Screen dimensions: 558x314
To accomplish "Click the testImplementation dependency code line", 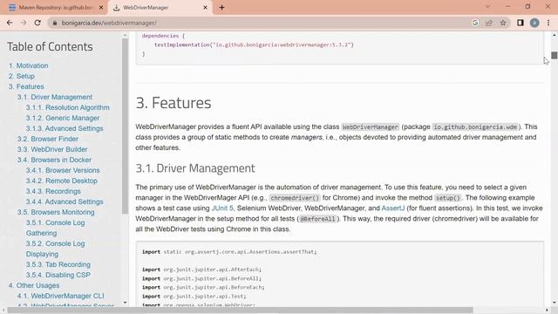I will point(254,44).
